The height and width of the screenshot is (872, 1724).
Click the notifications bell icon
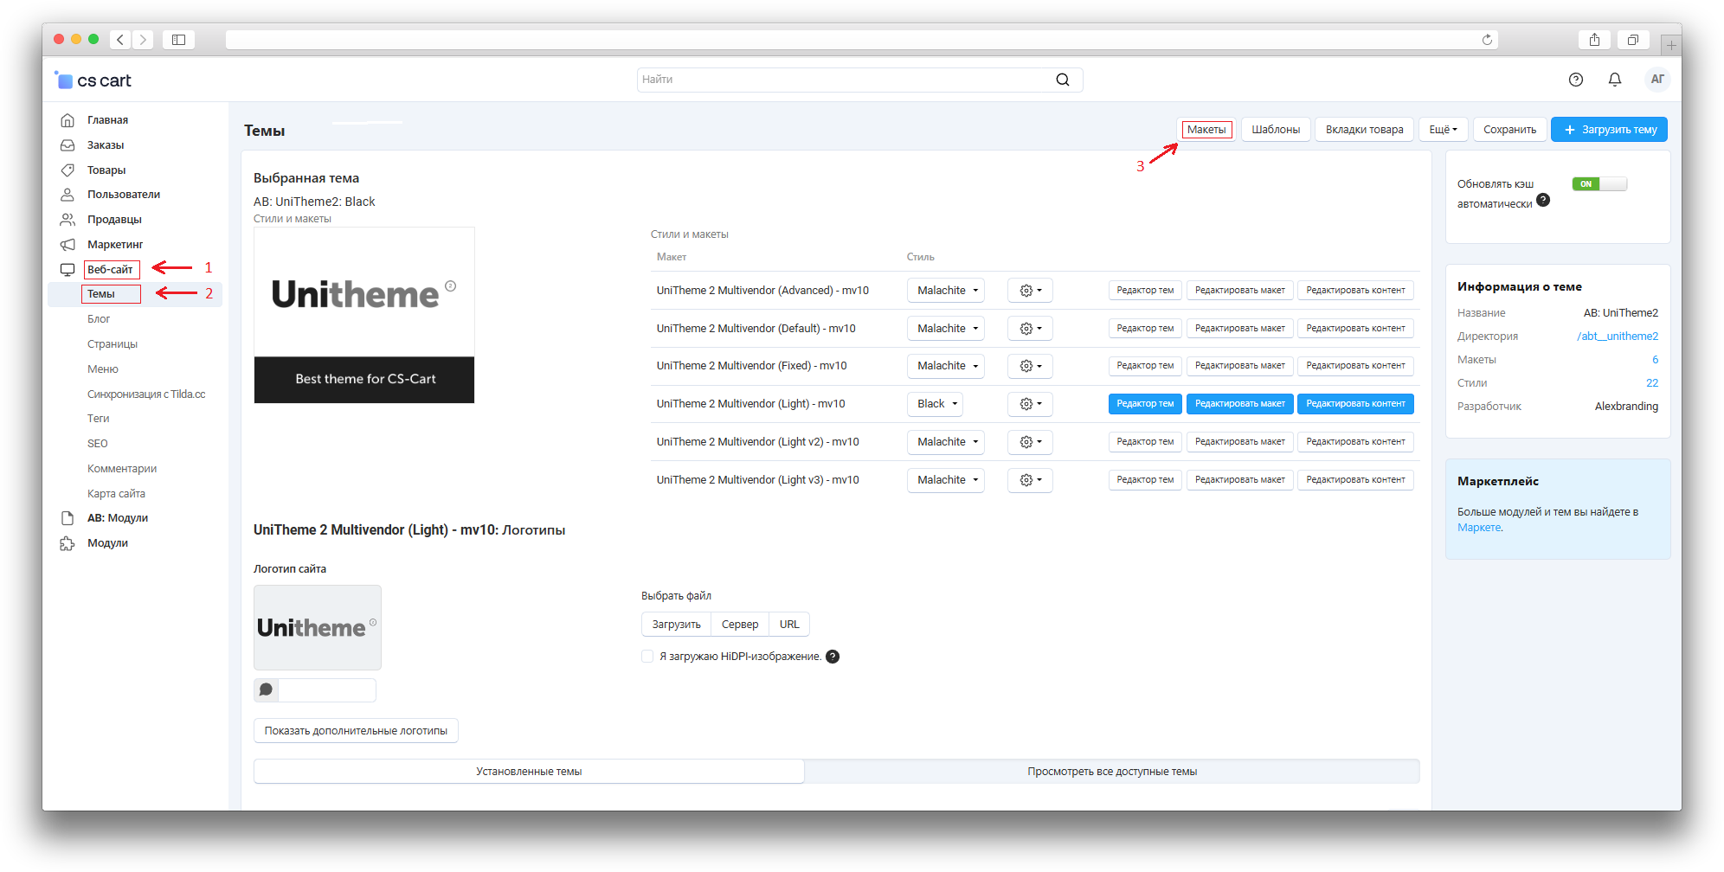point(1614,80)
